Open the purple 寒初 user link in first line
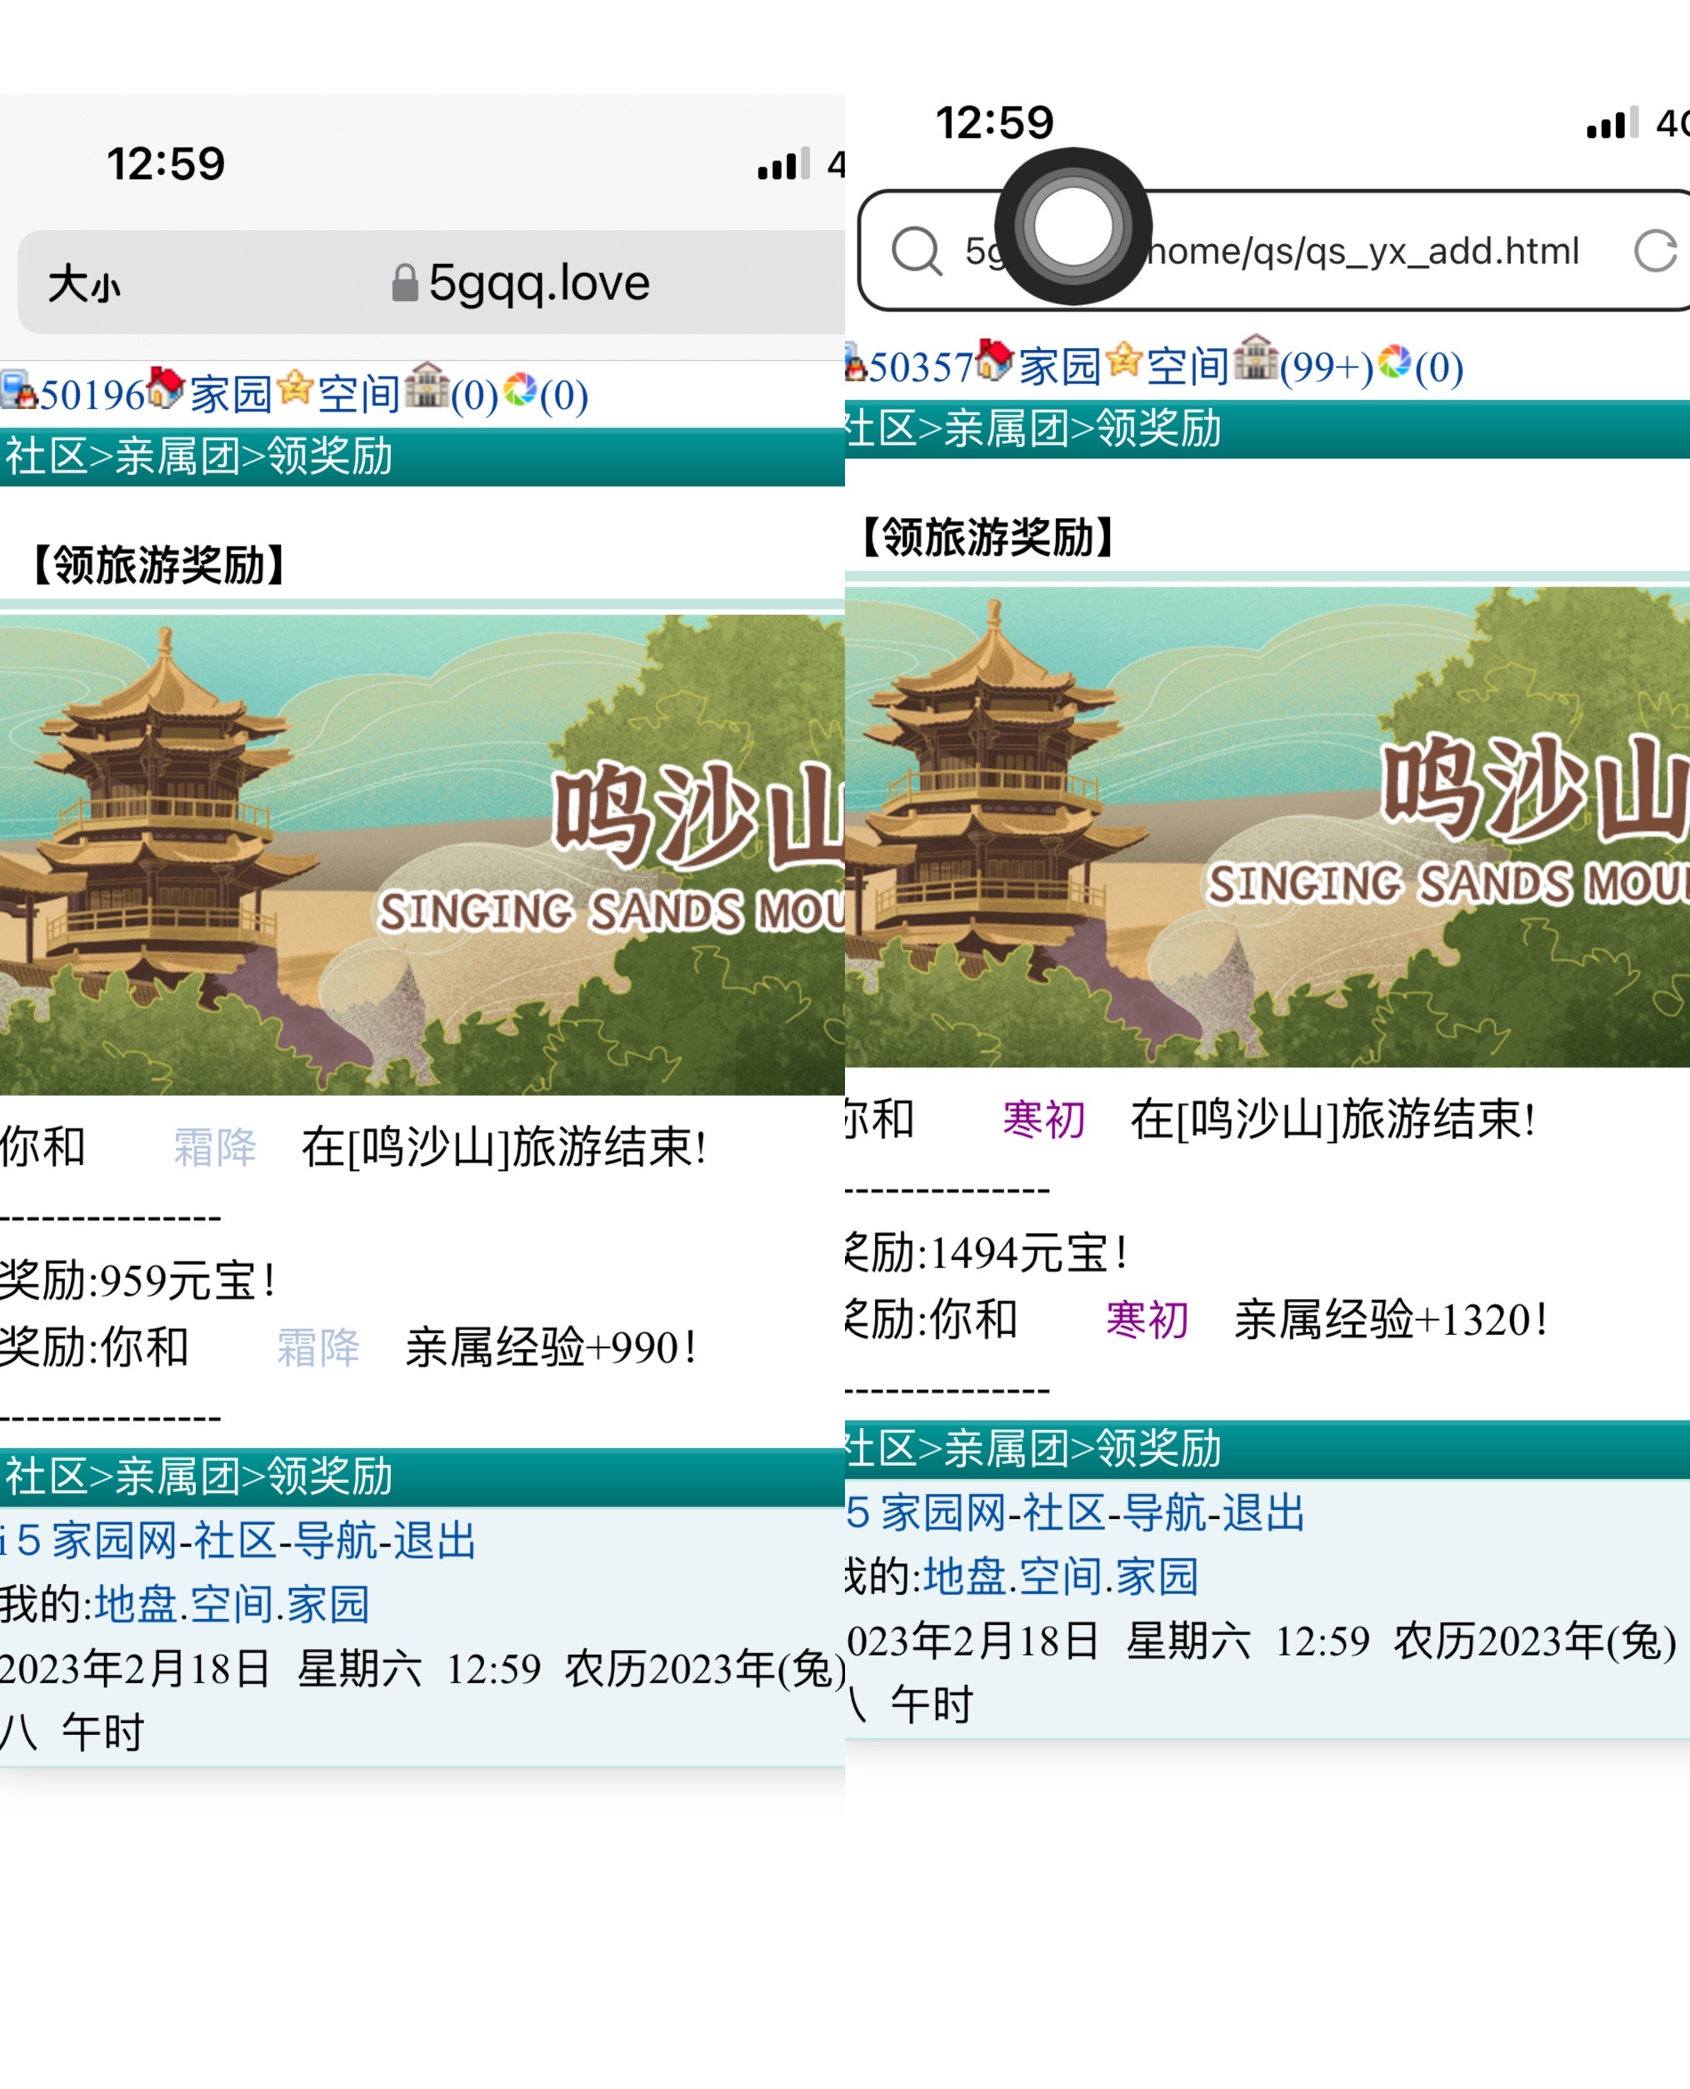 click(x=1043, y=1118)
